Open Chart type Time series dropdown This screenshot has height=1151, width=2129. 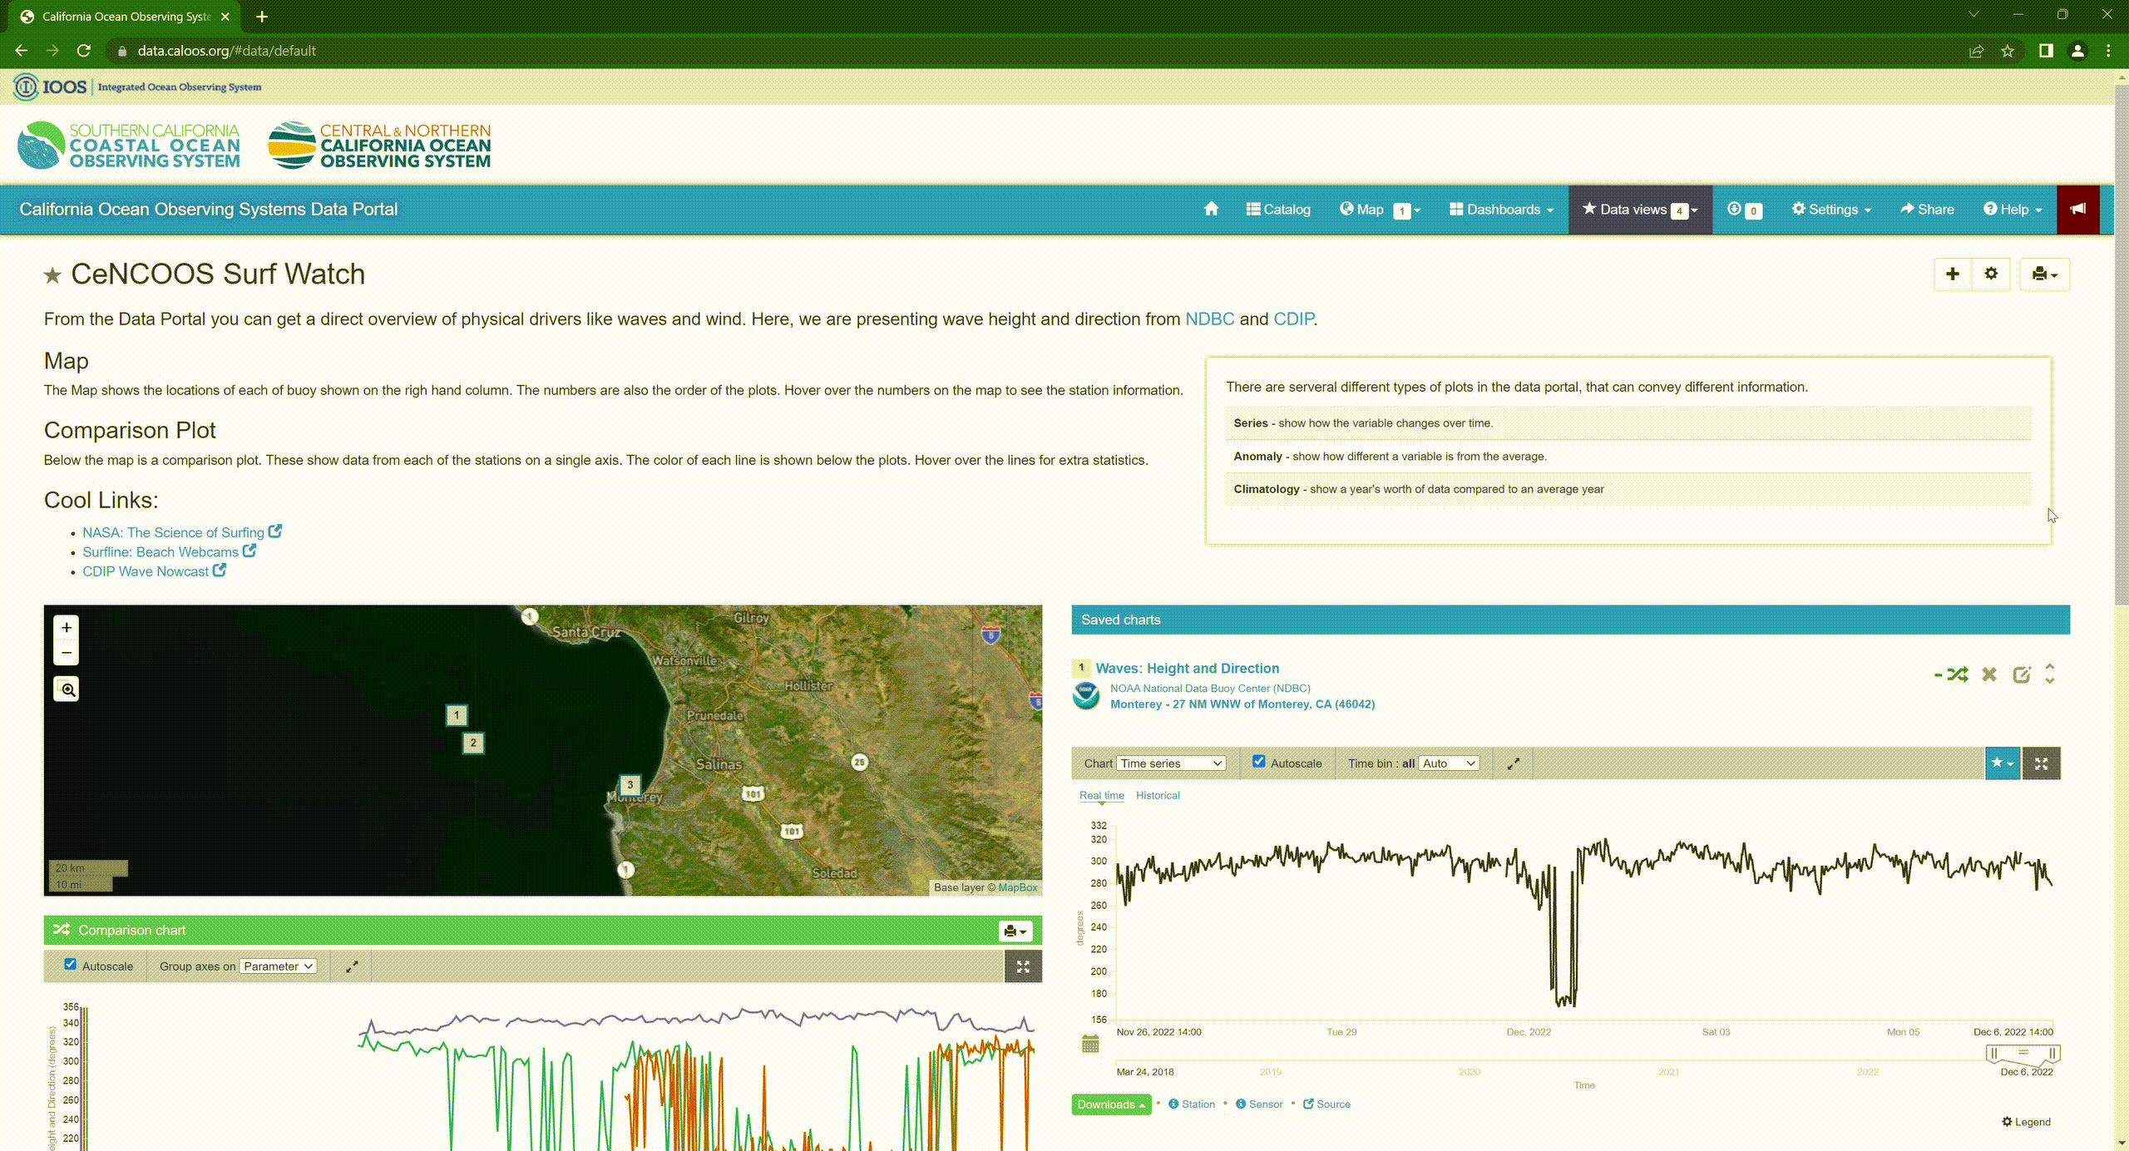[1171, 763]
